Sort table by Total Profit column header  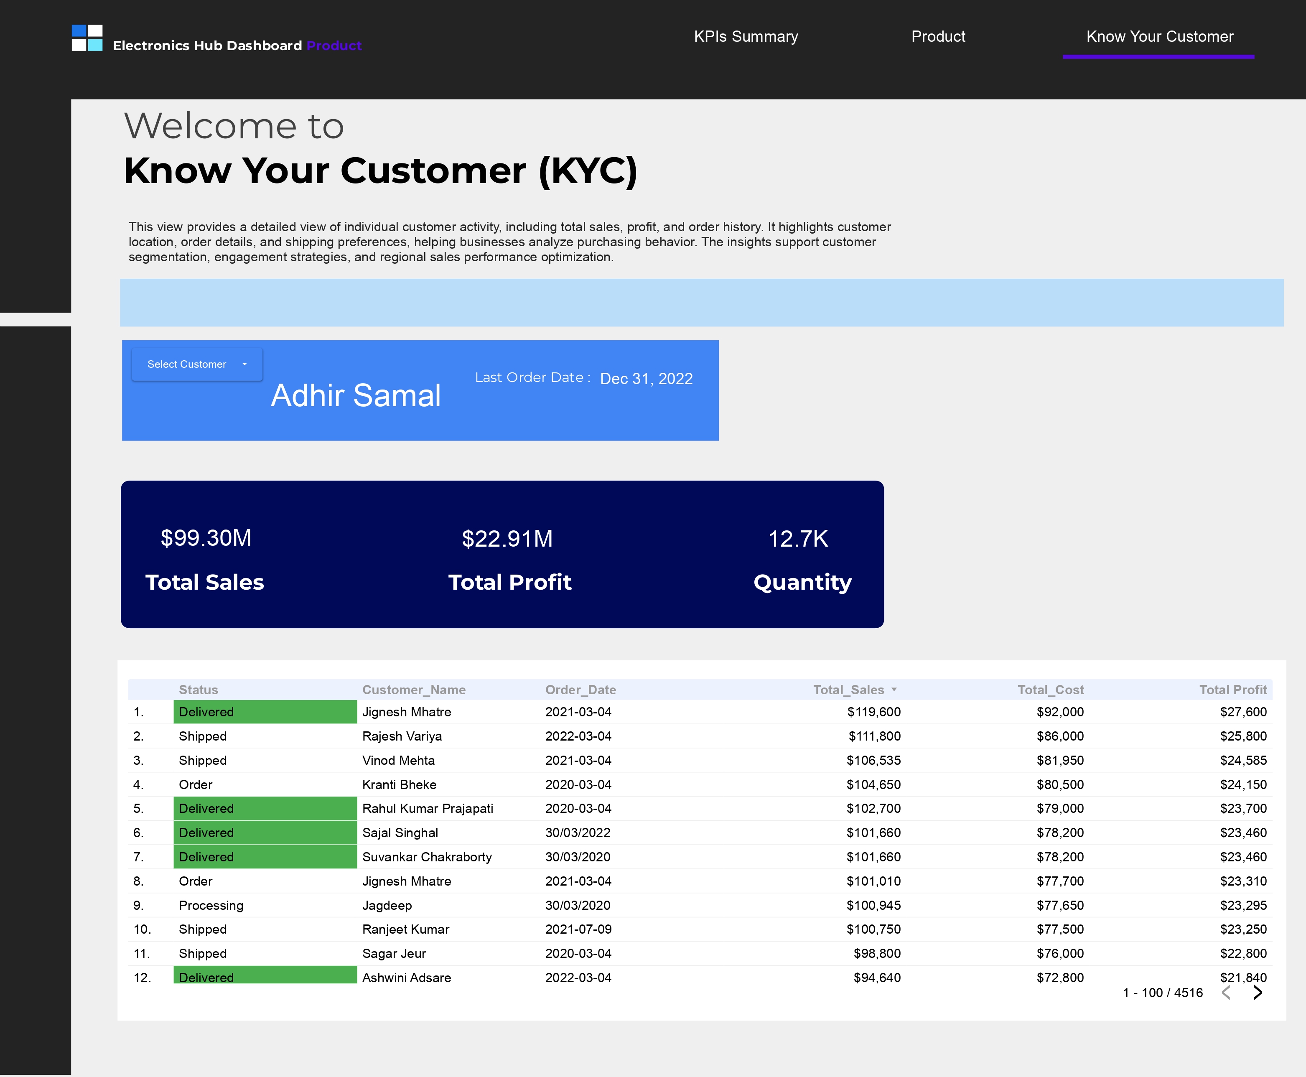(1233, 690)
